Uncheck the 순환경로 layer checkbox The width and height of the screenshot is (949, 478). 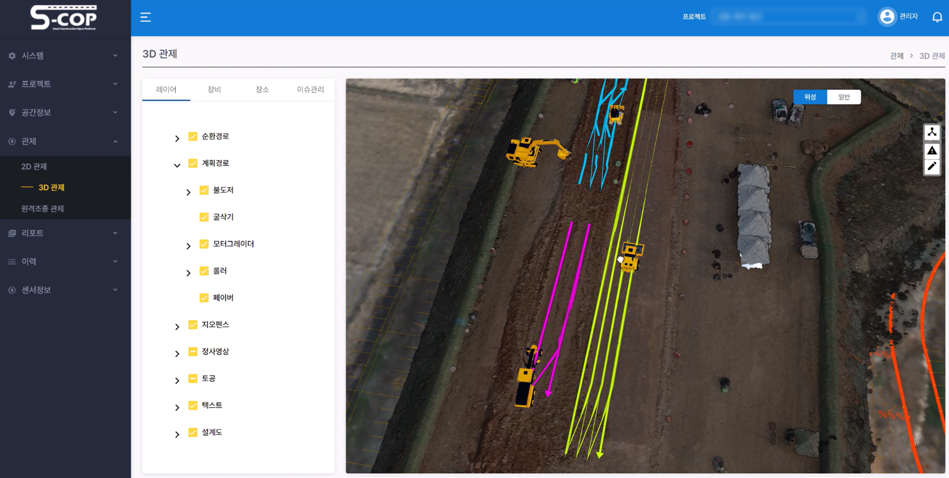(193, 136)
